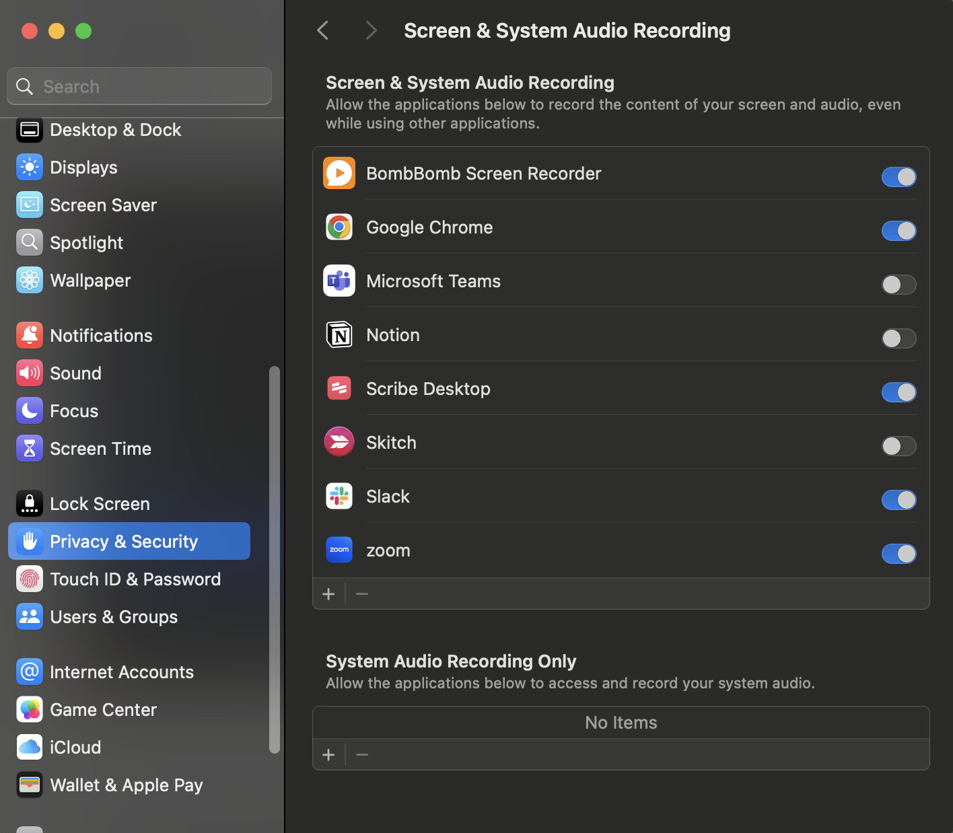This screenshot has height=833, width=953.
Task: Add app to System Audio Recording Only
Action: [328, 755]
